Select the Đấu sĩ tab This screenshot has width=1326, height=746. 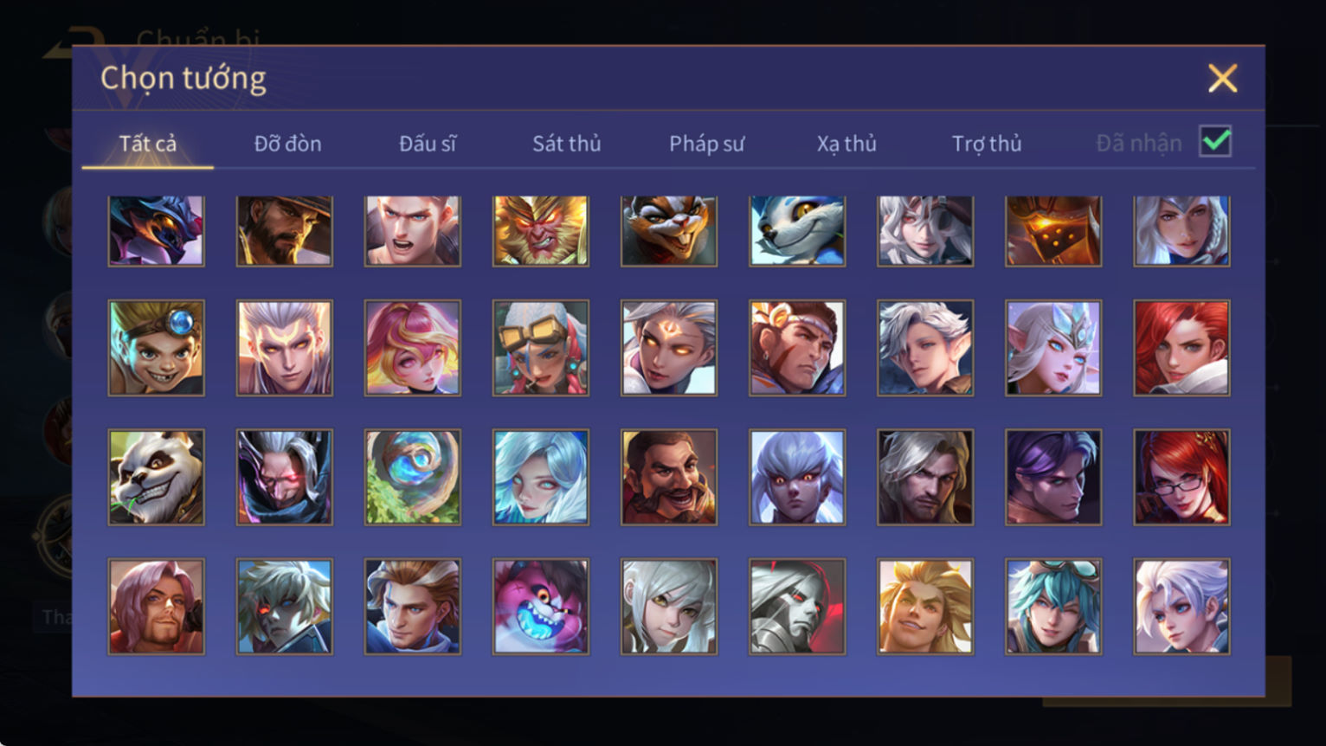pyautogui.click(x=428, y=144)
